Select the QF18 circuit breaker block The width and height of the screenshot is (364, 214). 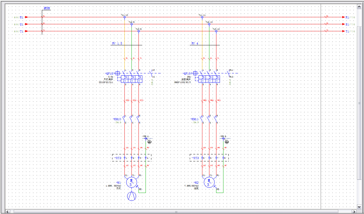coord(131,79)
